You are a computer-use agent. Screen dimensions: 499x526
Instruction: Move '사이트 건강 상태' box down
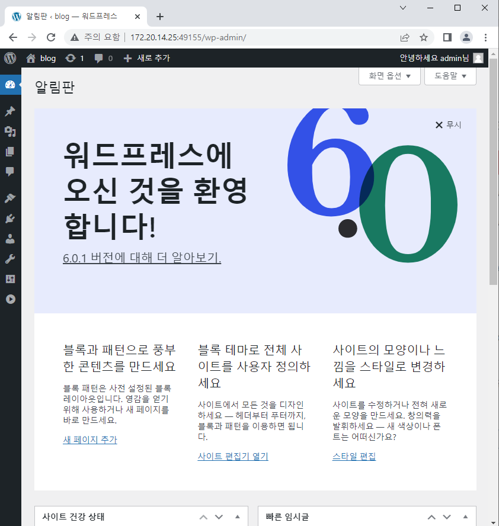(219, 517)
